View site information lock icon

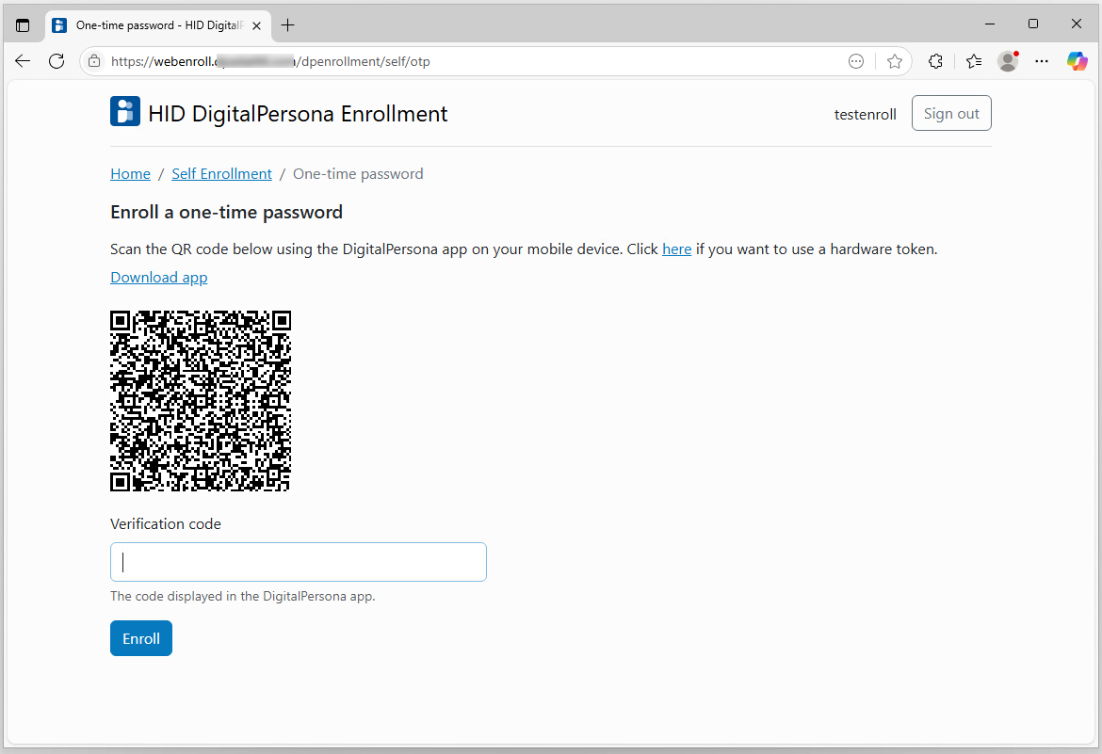click(94, 61)
